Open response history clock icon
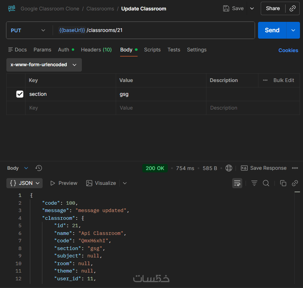The width and height of the screenshot is (303, 288). [39, 168]
